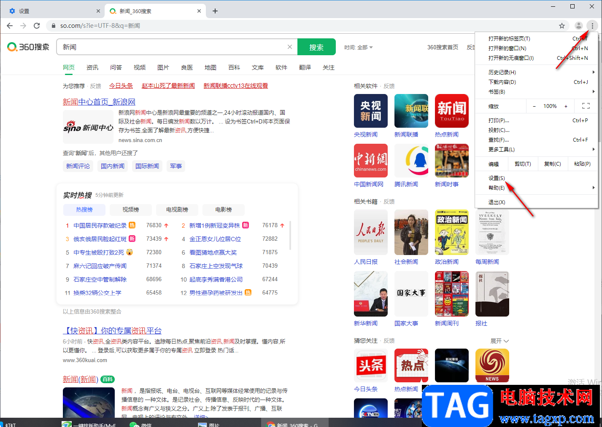Select 下载内容(D) menu item
The image size is (602, 427).
click(x=536, y=82)
